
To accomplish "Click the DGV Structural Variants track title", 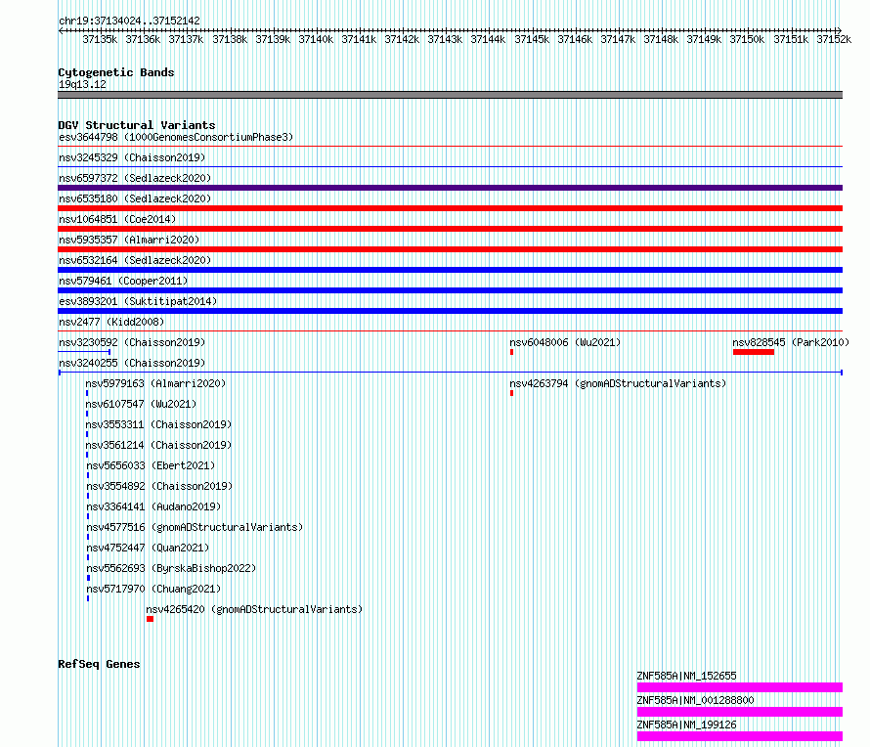I will [137, 125].
